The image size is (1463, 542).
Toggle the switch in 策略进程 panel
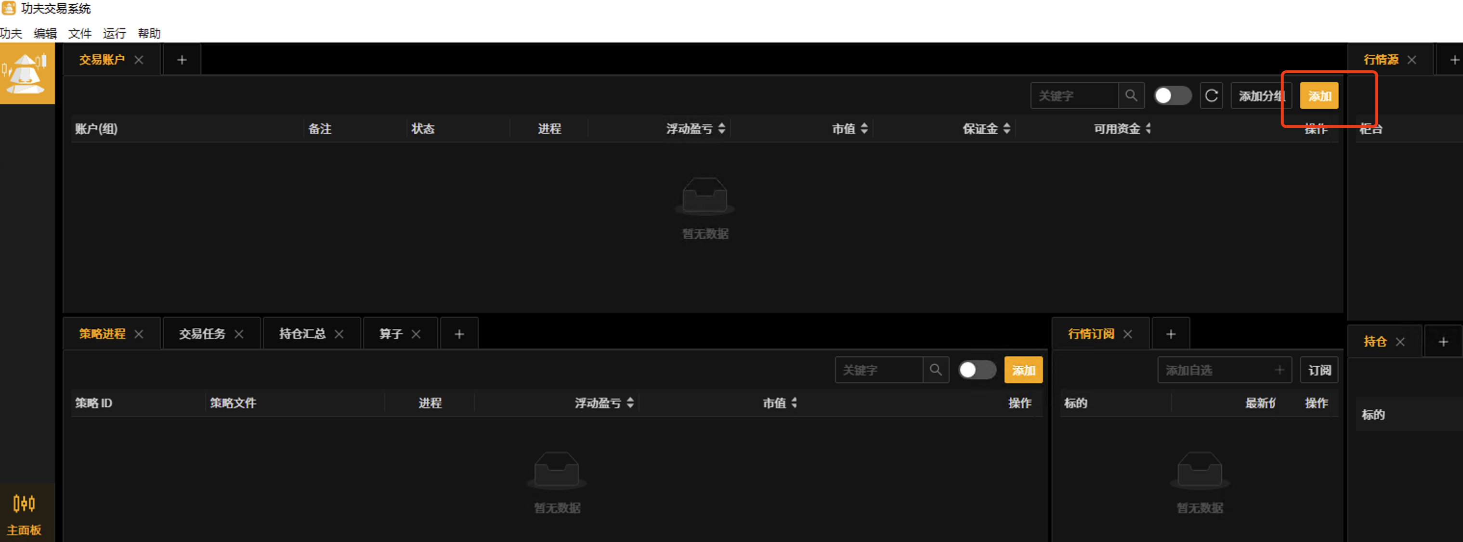977,370
